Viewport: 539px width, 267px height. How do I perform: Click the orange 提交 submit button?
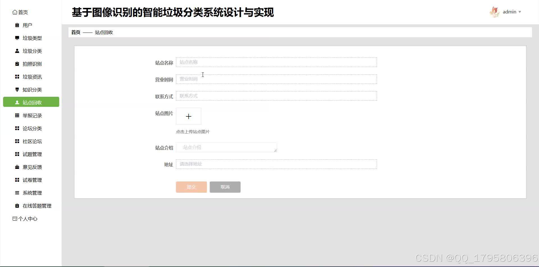(x=191, y=187)
